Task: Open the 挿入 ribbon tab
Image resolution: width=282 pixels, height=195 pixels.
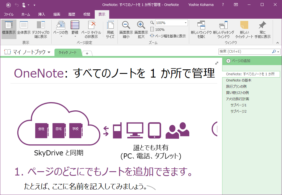Action: [x=41, y=14]
